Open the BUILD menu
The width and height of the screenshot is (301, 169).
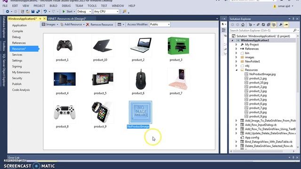(x=53, y=6)
